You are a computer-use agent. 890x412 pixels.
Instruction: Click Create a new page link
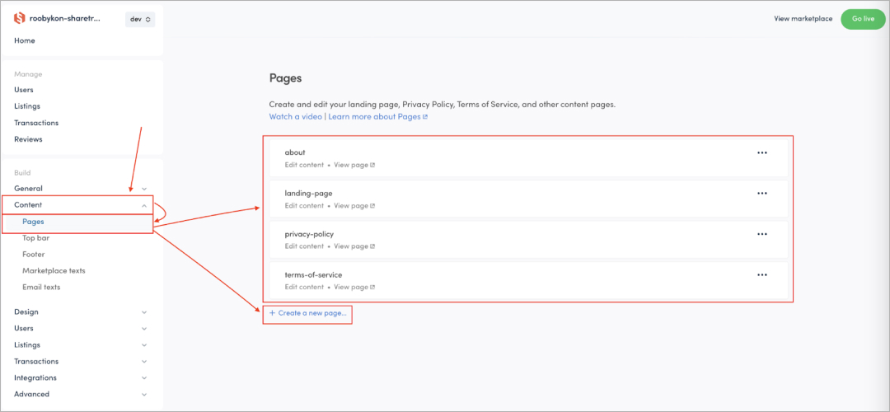307,312
